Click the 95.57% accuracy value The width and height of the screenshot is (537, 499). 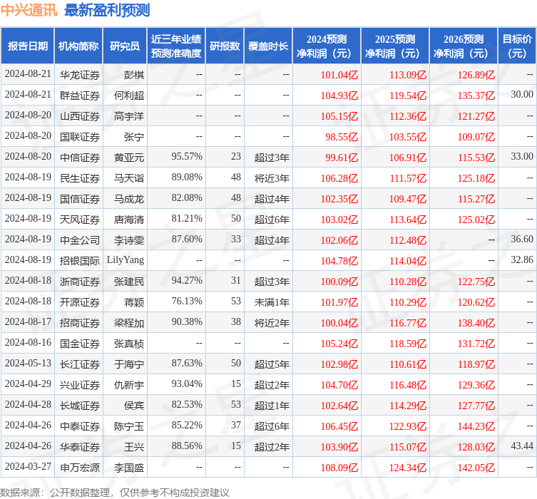click(187, 156)
